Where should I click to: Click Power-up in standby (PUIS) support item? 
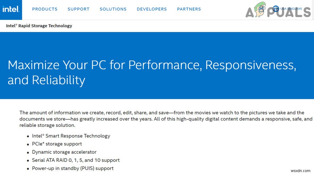[73, 168]
